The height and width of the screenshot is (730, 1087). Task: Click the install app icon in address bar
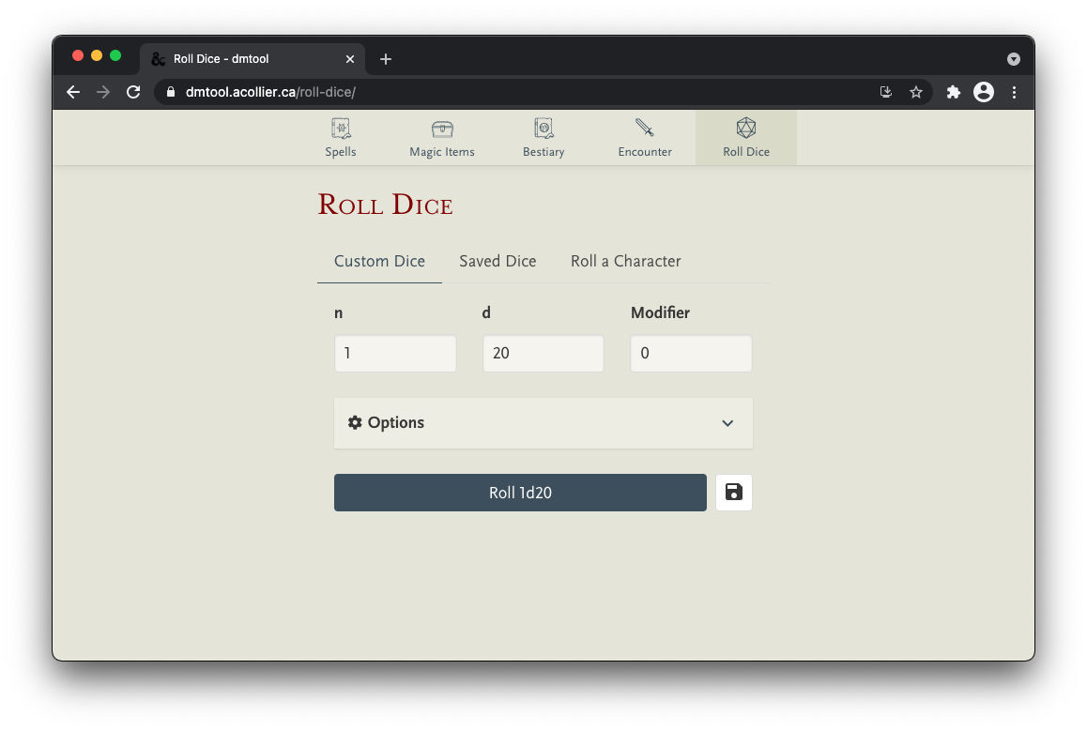[885, 92]
